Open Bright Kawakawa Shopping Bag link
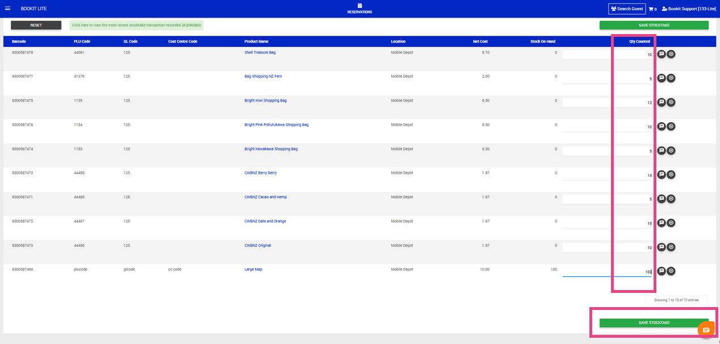This screenshot has height=344, width=720. (x=271, y=149)
